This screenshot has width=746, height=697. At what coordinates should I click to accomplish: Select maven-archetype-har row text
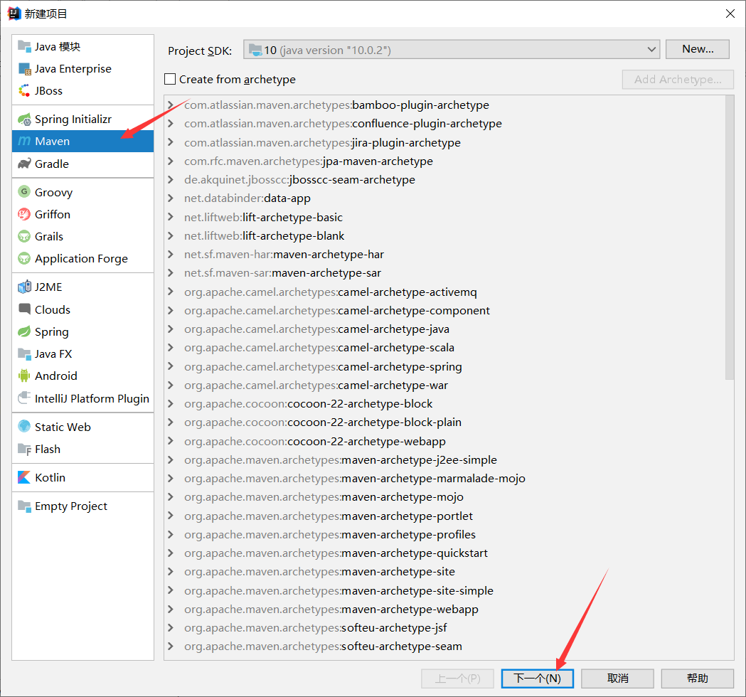pyautogui.click(x=284, y=254)
